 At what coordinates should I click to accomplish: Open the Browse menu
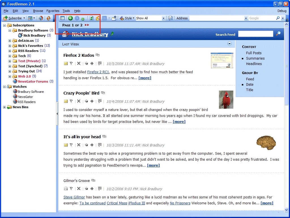(x=38, y=11)
